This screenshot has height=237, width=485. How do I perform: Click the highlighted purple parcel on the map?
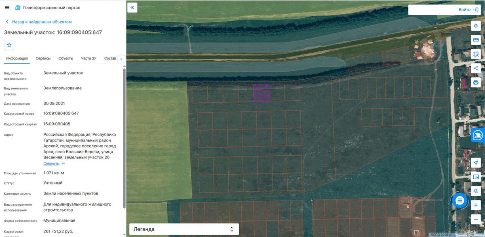tap(261, 93)
